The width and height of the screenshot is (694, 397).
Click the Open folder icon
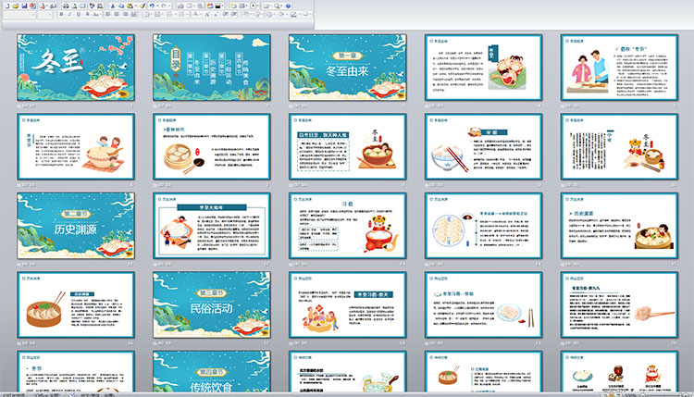15,6
